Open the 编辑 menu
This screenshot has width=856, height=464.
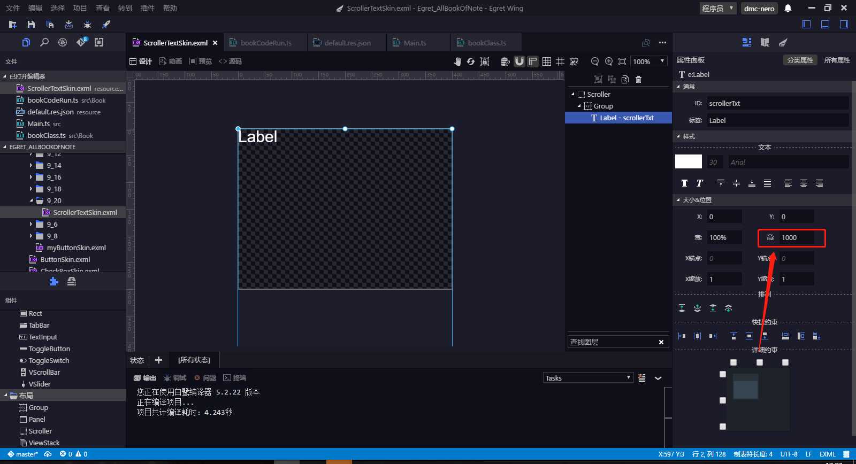[35, 8]
